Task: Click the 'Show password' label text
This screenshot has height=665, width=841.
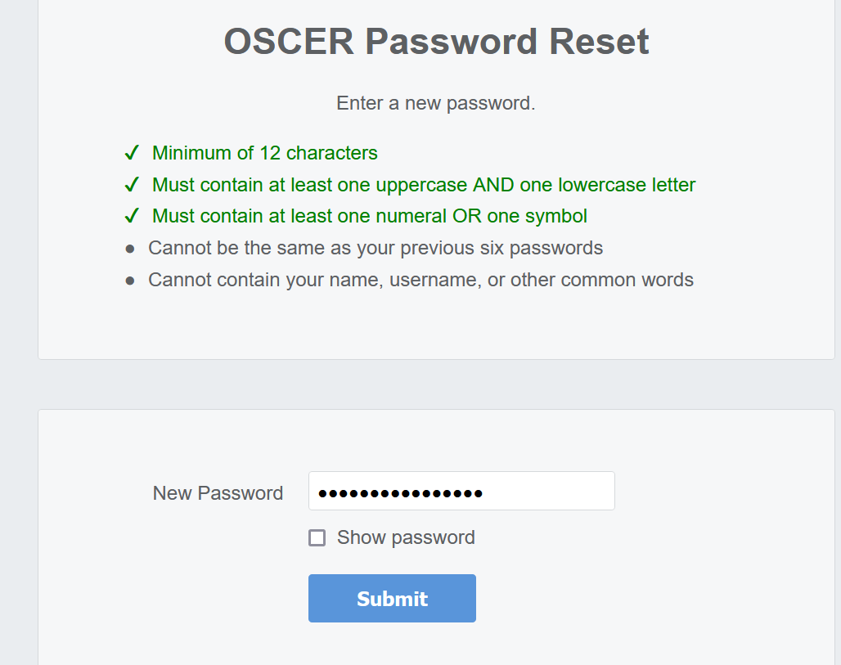Action: (x=406, y=537)
